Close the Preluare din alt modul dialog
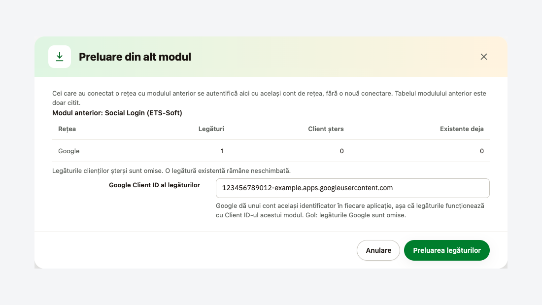The image size is (542, 305). pos(483,57)
